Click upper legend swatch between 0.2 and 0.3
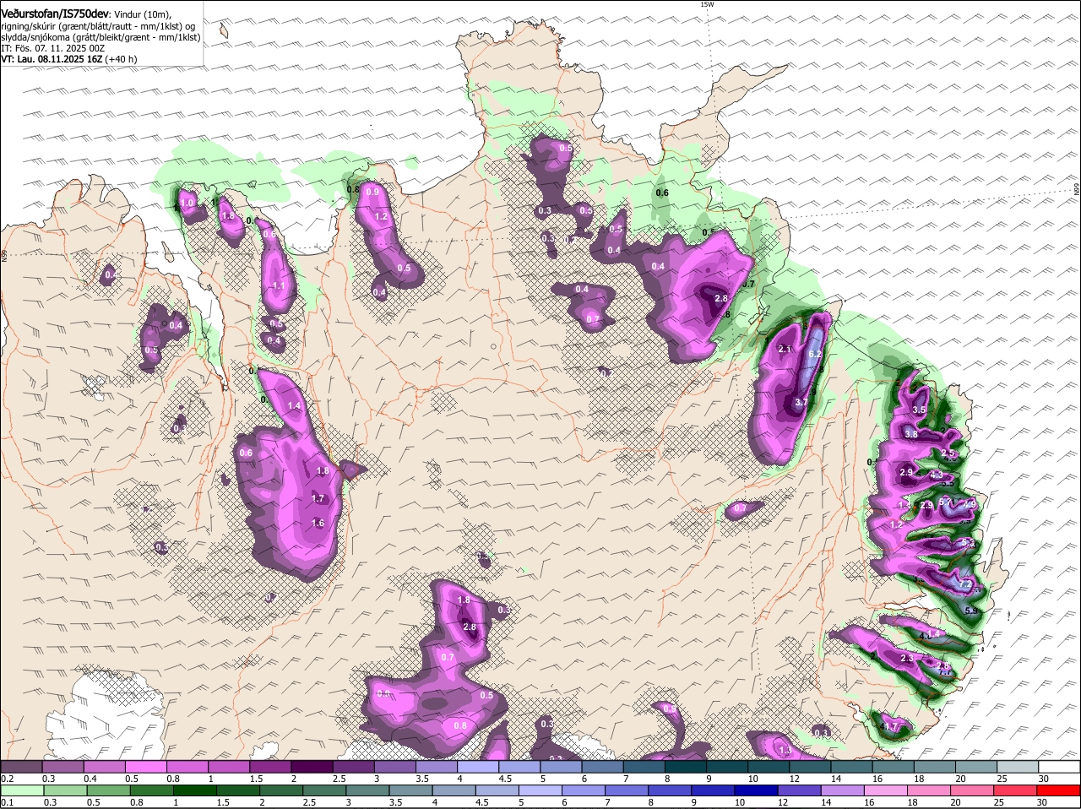The height and width of the screenshot is (809, 1081). (x=21, y=767)
